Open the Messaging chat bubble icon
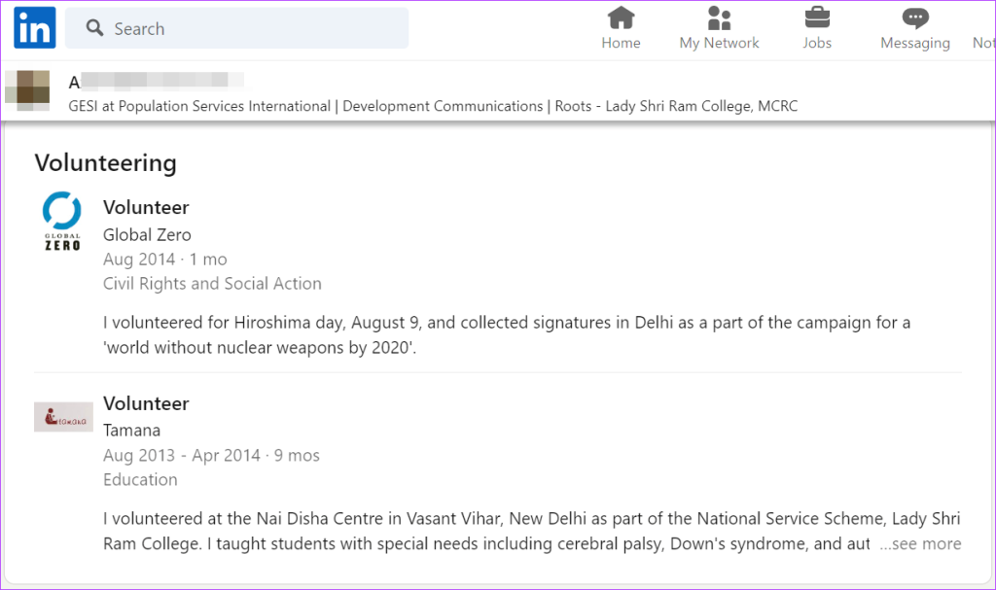 [x=915, y=17]
